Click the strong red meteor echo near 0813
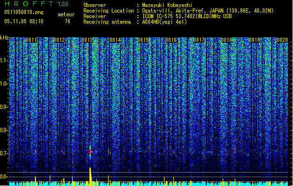 [x=90, y=152]
